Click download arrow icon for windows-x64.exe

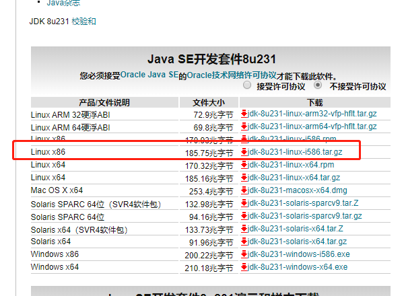click(244, 267)
